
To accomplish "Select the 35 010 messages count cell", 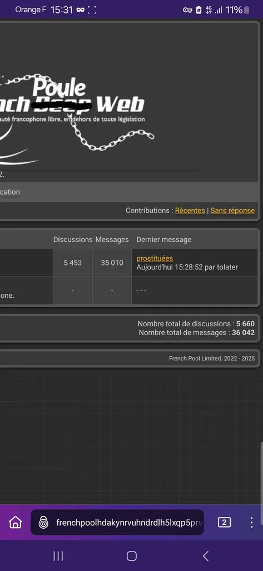I will tap(112, 263).
